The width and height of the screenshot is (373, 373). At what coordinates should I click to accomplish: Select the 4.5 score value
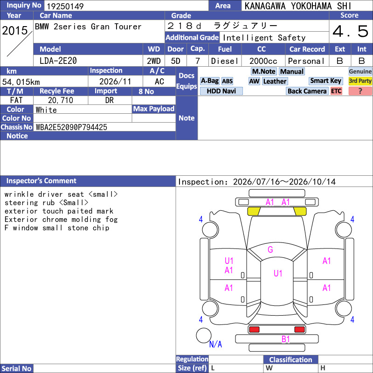coord(351,31)
